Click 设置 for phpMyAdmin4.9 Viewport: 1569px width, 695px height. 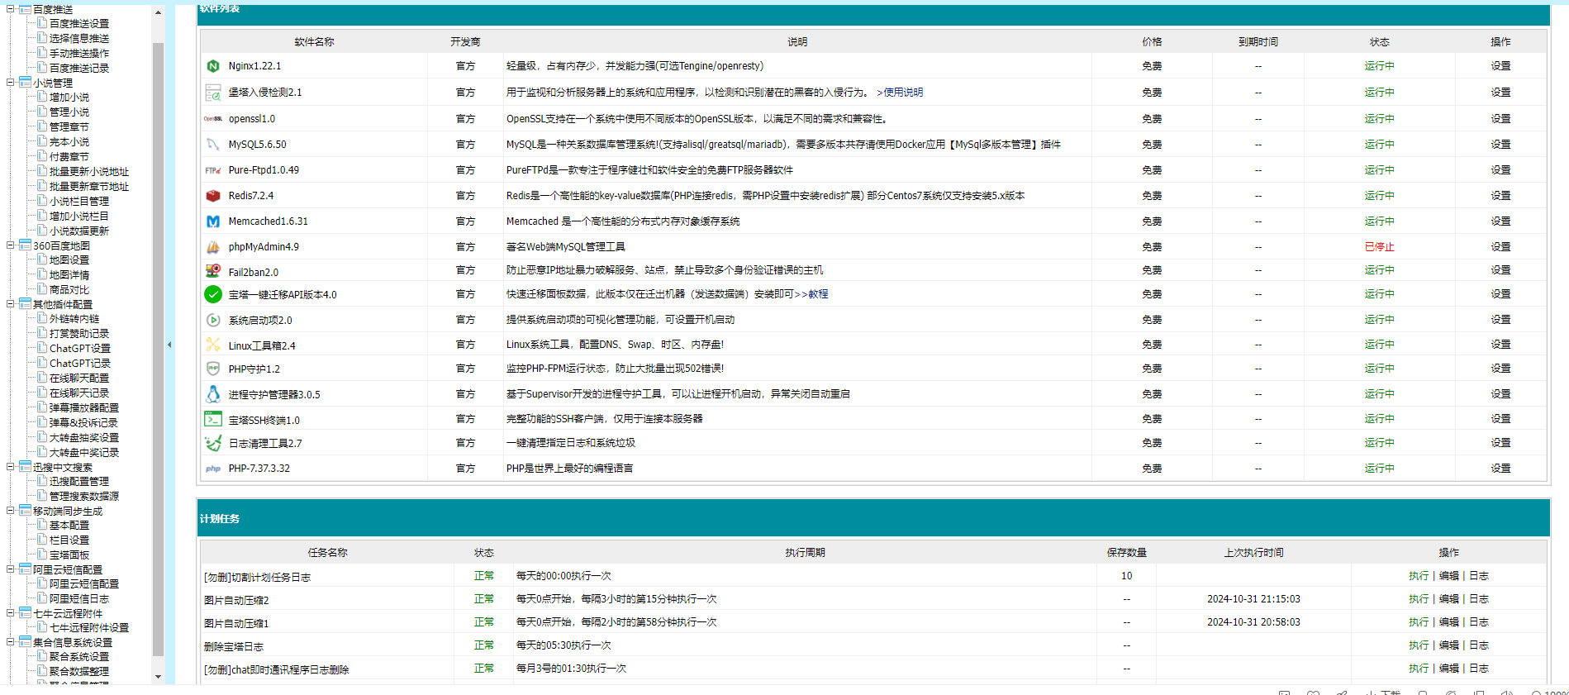(x=1500, y=247)
